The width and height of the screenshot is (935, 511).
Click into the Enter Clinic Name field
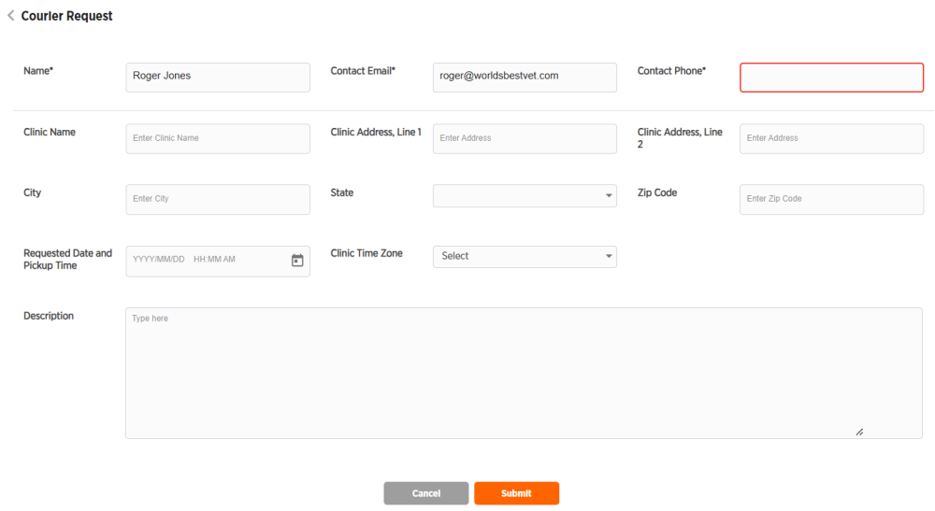click(218, 138)
